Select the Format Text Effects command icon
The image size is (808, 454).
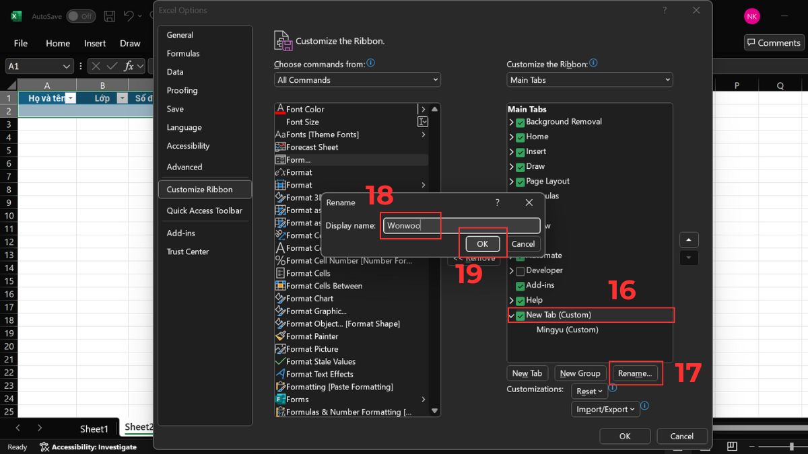(x=281, y=374)
